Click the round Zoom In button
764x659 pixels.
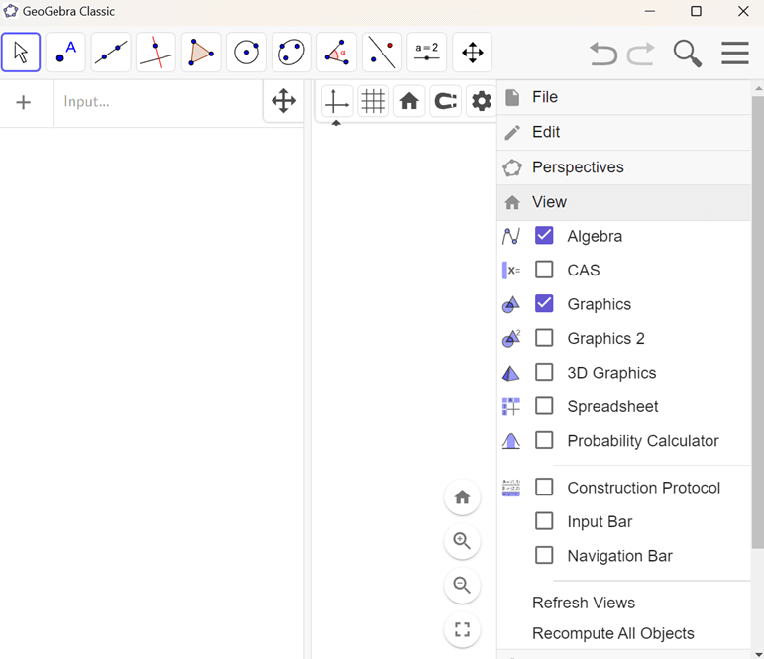(x=462, y=541)
